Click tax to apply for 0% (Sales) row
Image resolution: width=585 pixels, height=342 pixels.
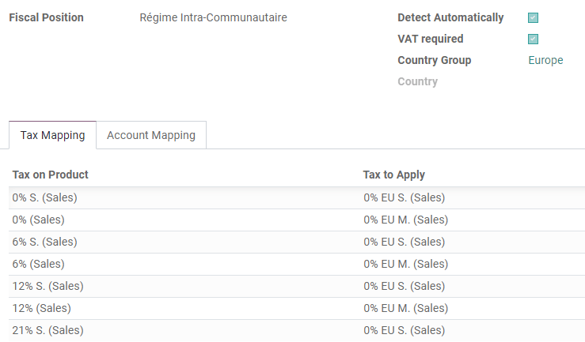pyautogui.click(x=405, y=220)
